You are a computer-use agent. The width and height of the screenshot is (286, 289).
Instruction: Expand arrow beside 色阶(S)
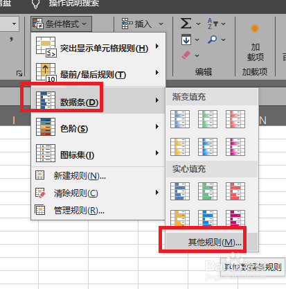pyautogui.click(x=157, y=126)
